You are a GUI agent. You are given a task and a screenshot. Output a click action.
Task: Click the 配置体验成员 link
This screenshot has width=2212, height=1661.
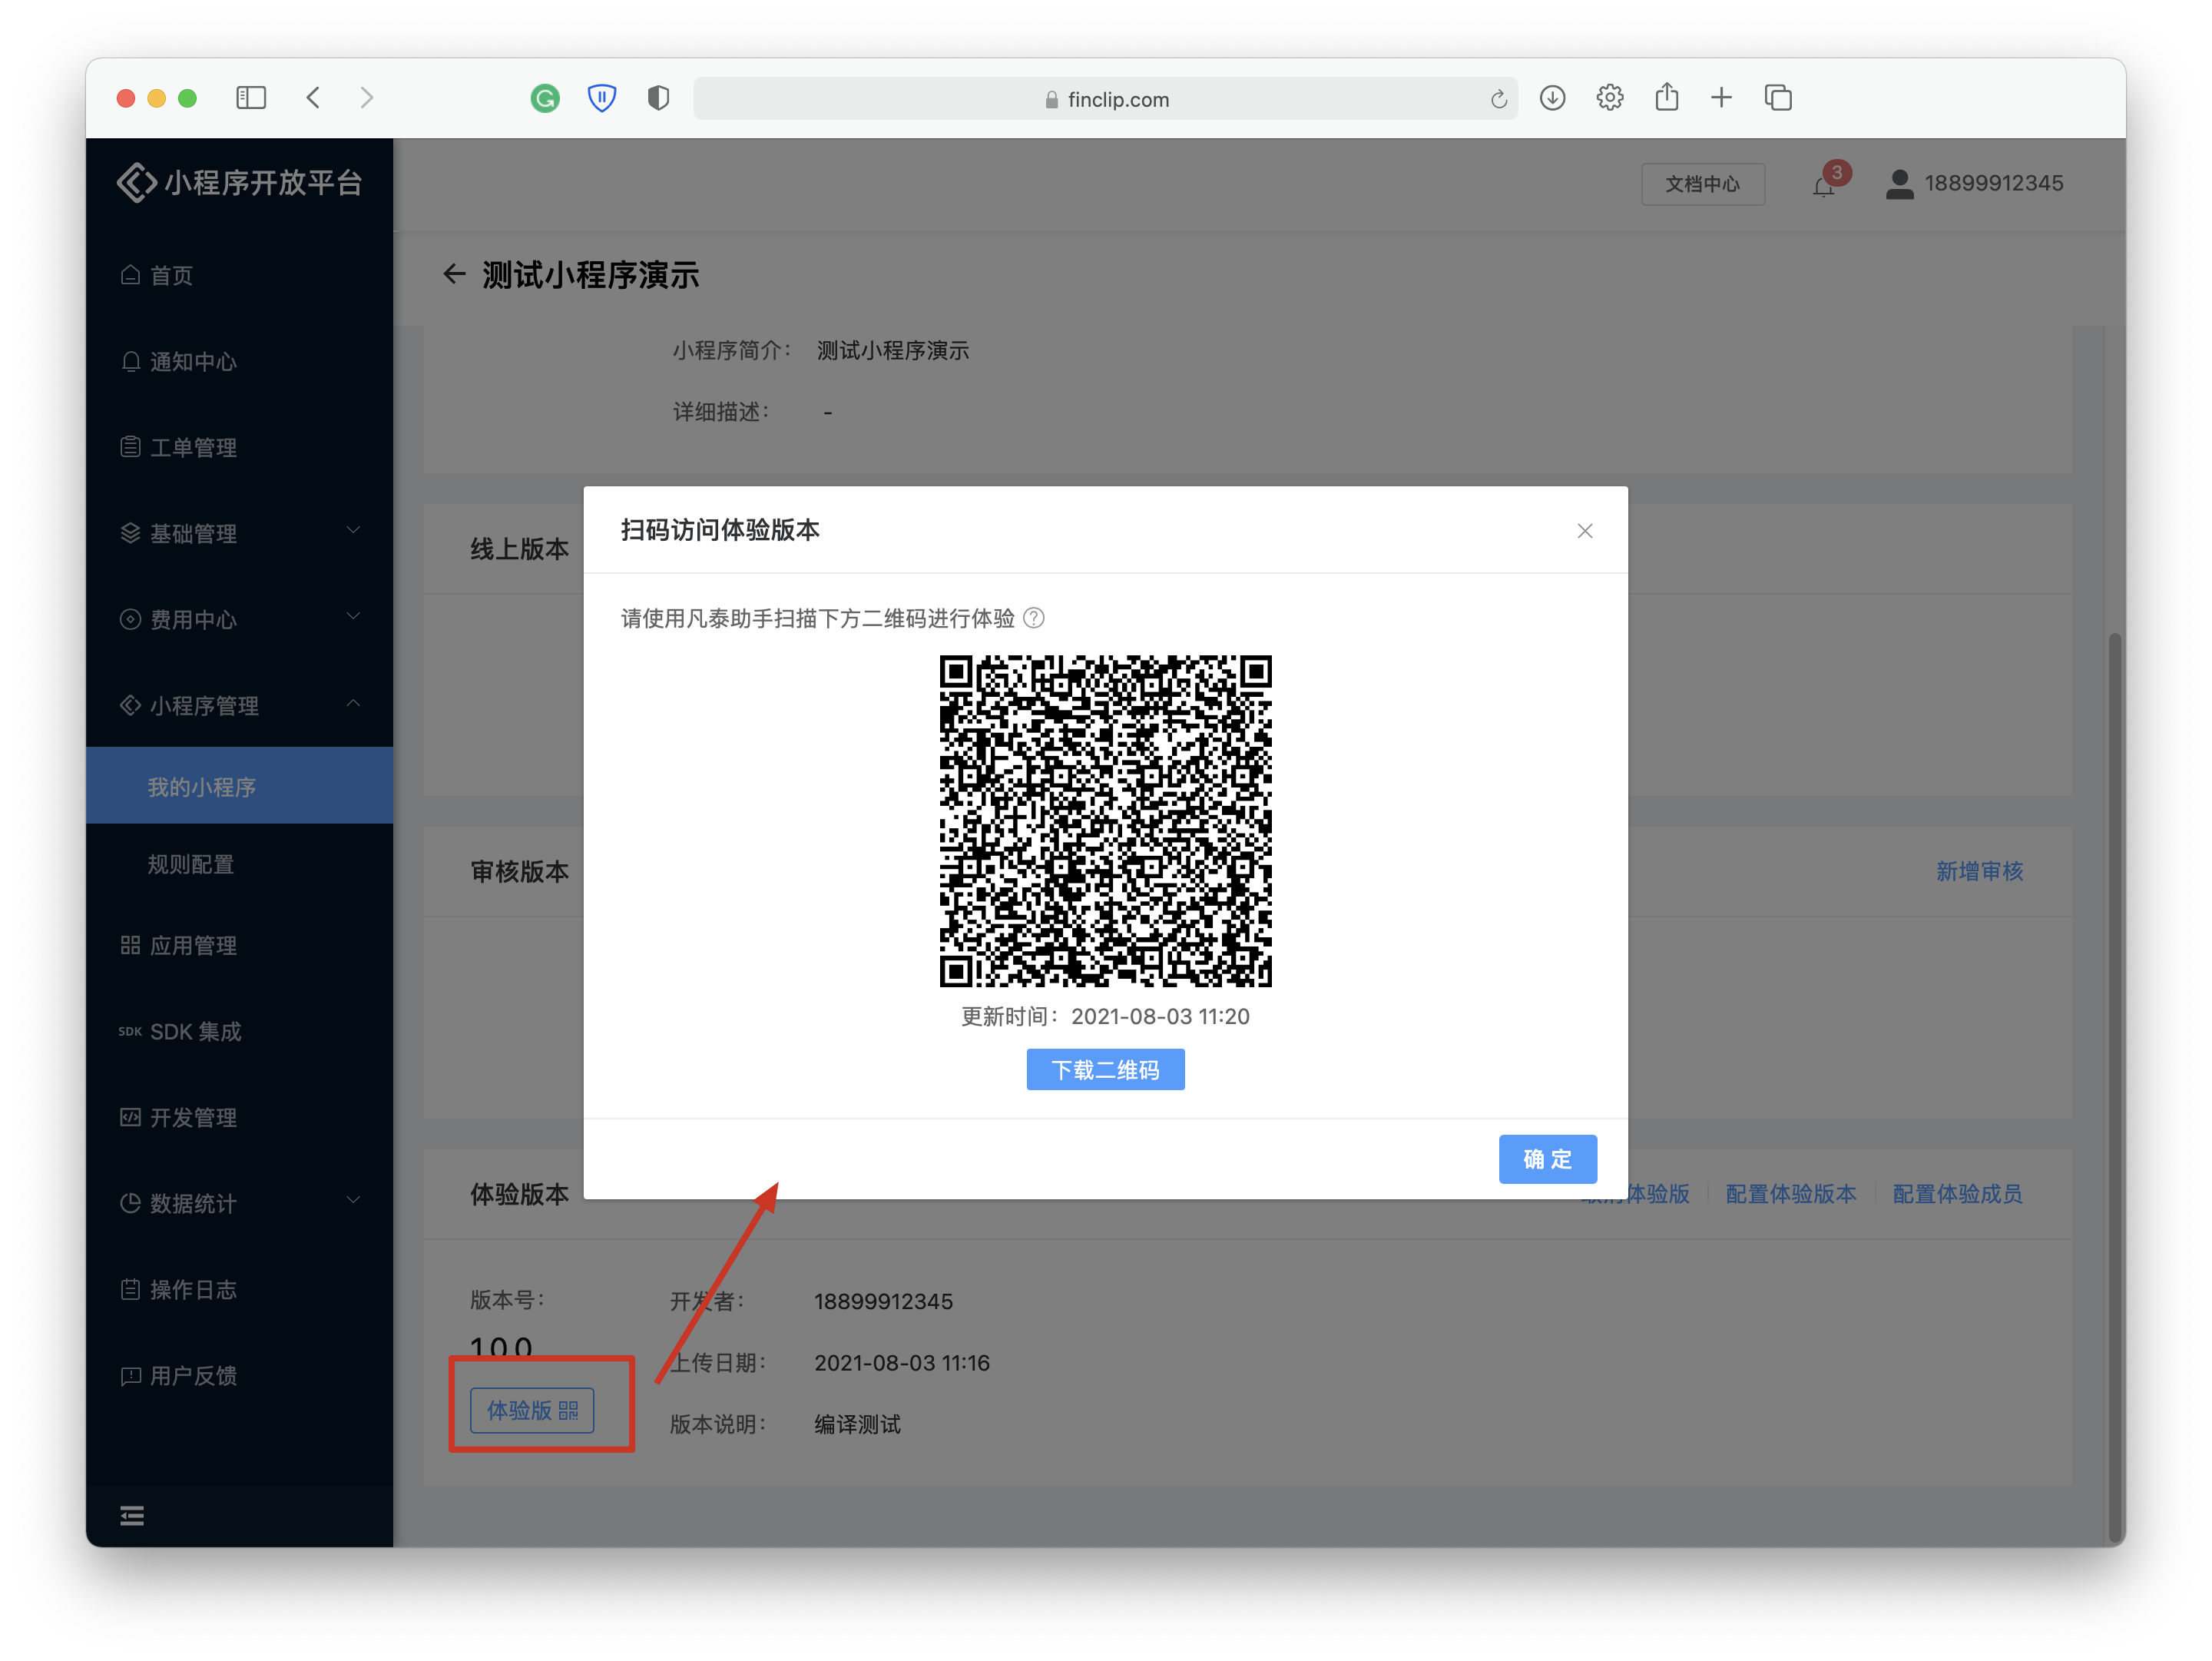1956,1193
